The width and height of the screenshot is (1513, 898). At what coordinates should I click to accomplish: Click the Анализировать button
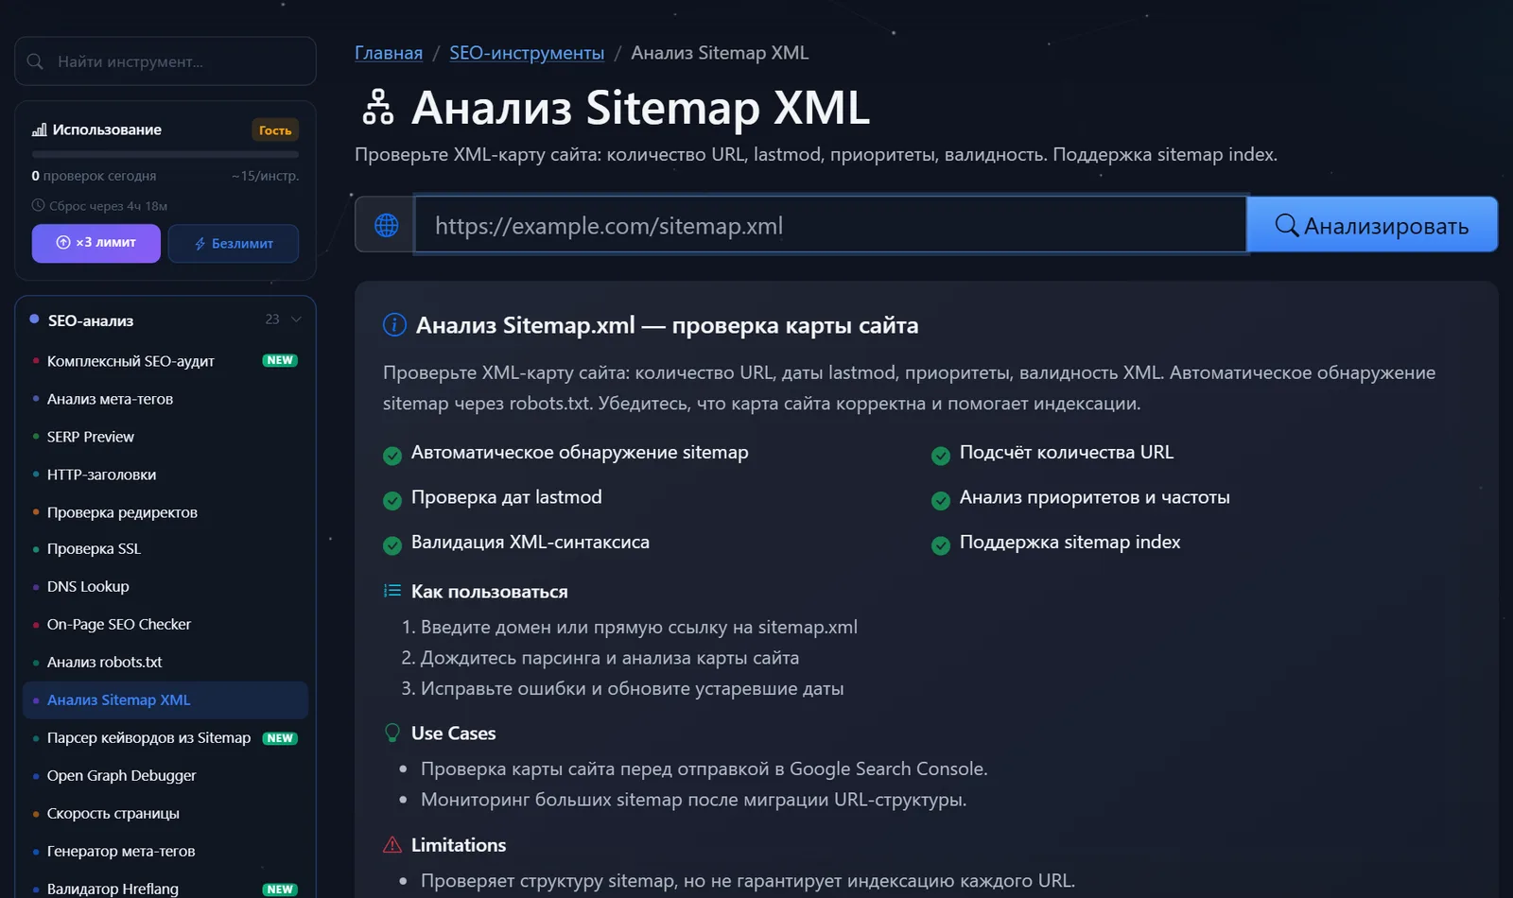(1372, 225)
